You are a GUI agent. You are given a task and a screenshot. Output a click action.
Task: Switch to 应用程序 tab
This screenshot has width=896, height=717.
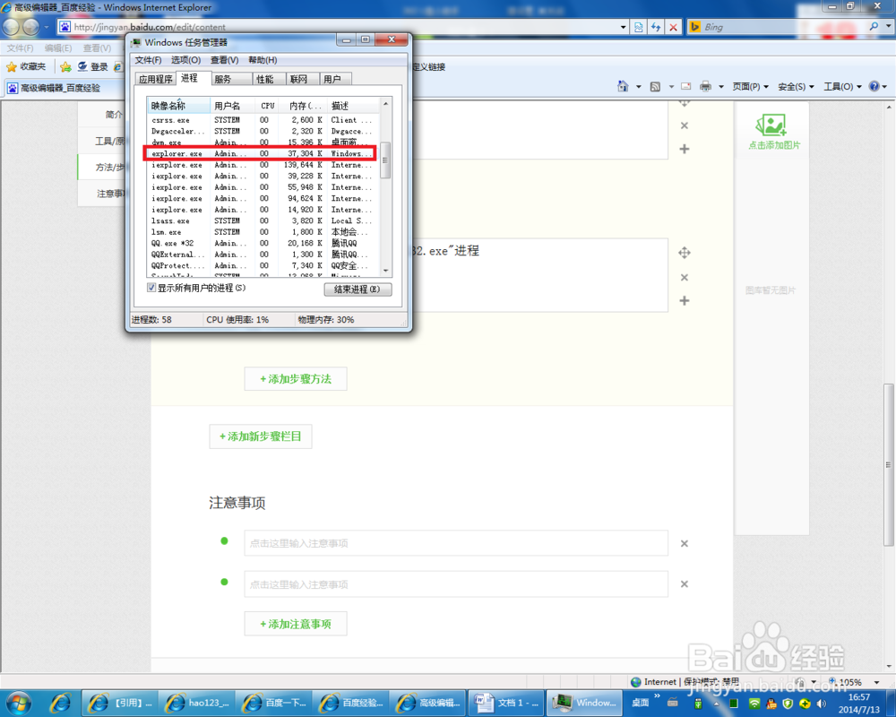tap(155, 80)
